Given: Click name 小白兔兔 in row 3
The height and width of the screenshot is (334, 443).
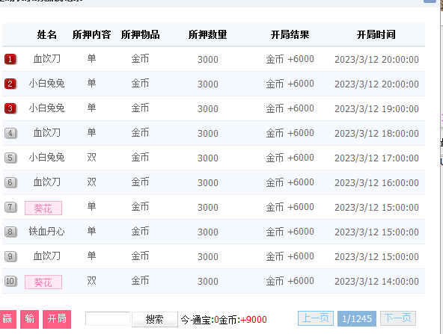Looking at the screenshot, I should 47,108.
